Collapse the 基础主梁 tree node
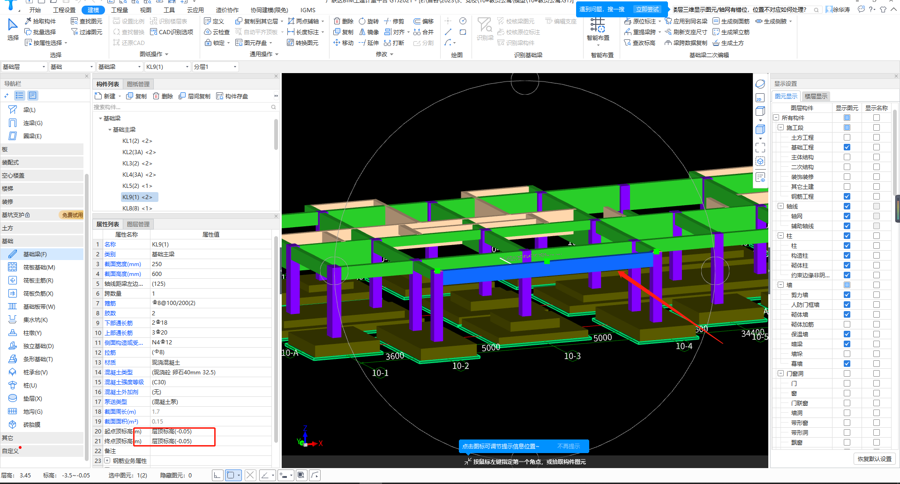 pyautogui.click(x=110, y=130)
